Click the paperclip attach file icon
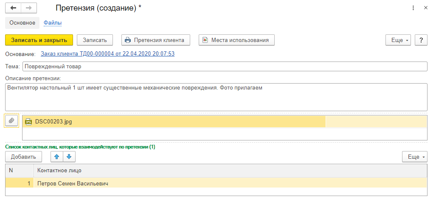Viewport: 436px width, 199px height. [x=12, y=121]
